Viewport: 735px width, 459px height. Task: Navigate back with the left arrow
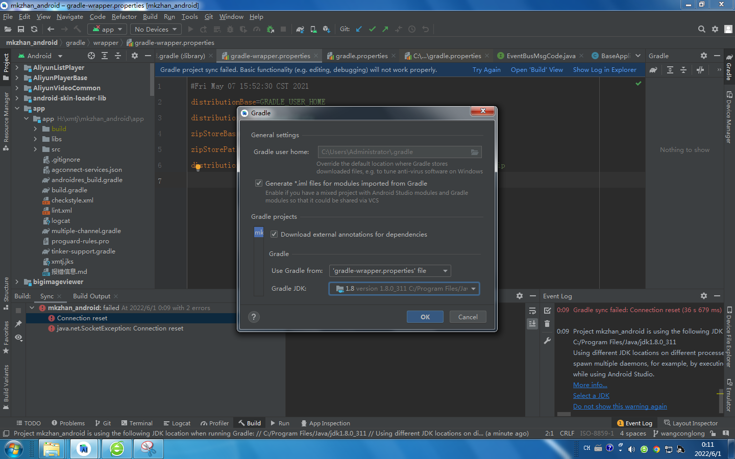51,29
